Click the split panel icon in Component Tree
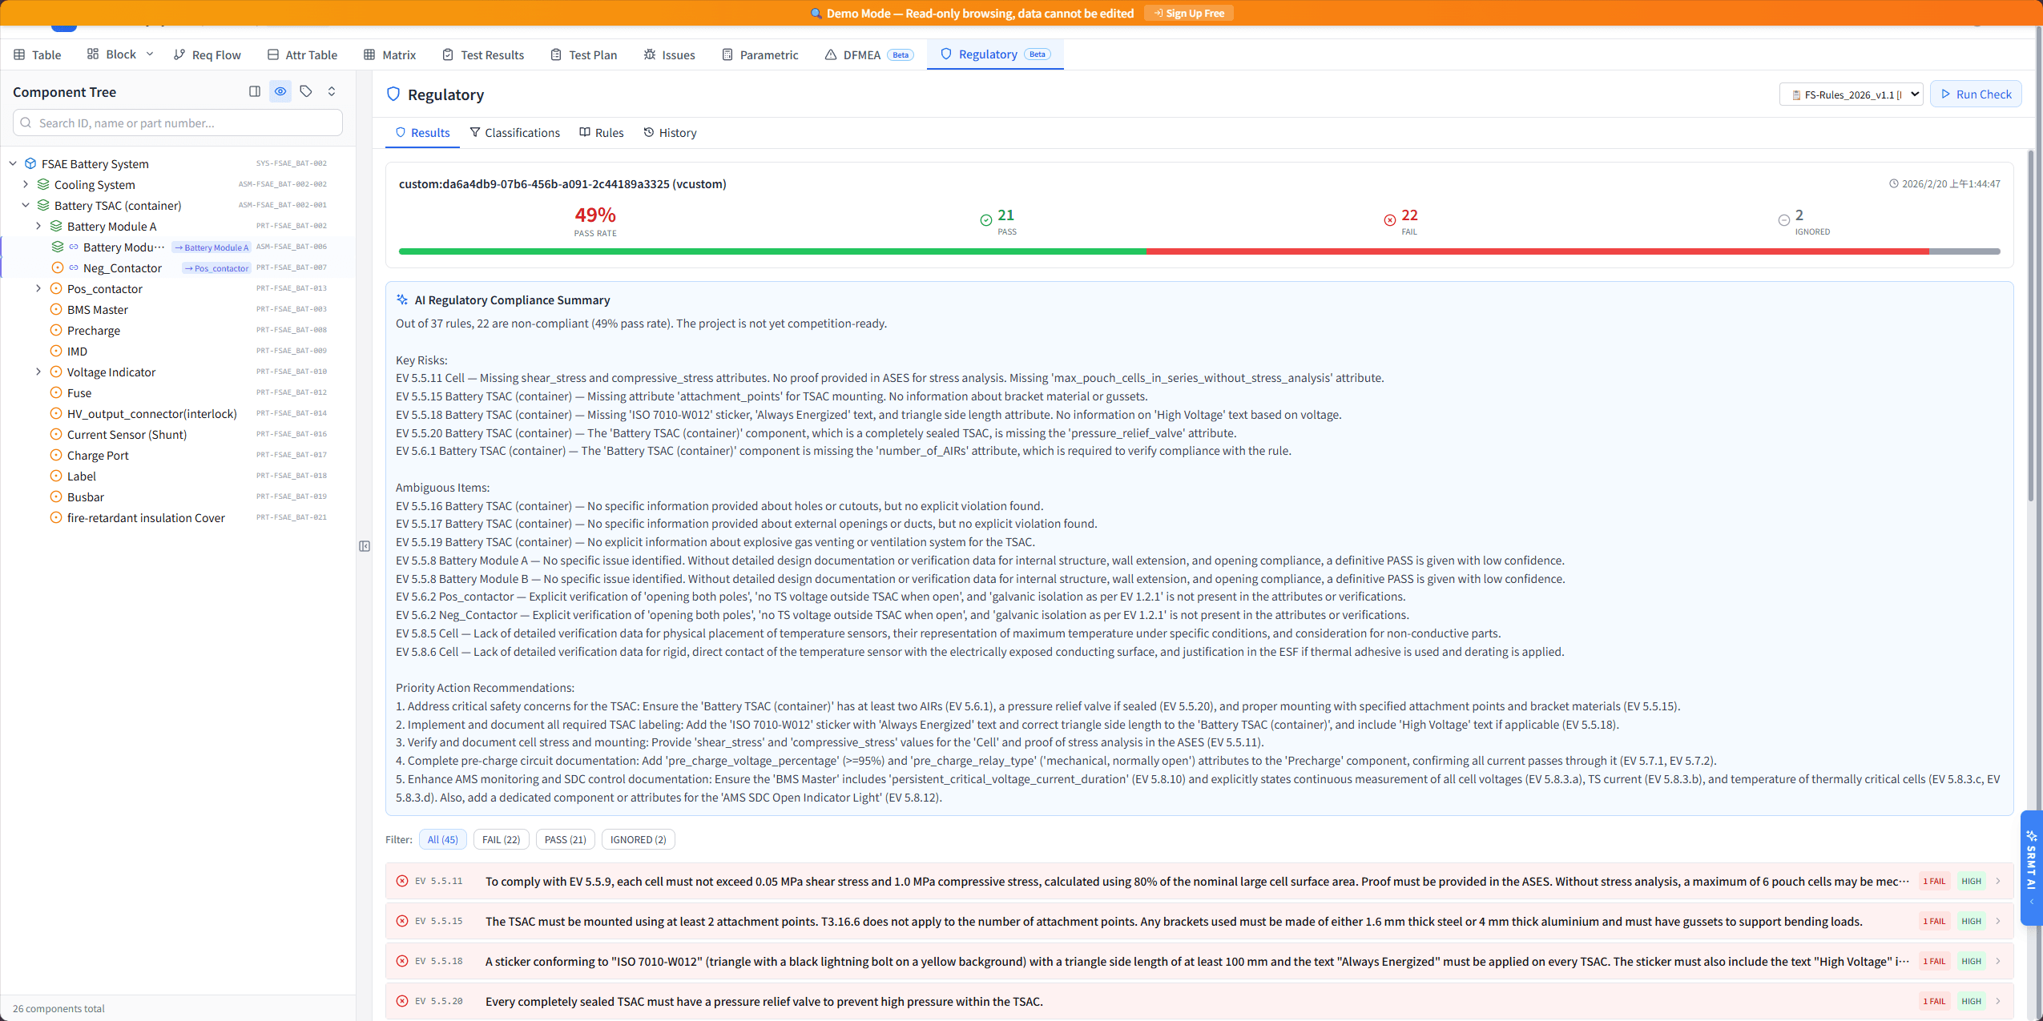This screenshot has height=1021, width=2043. pos(254,91)
